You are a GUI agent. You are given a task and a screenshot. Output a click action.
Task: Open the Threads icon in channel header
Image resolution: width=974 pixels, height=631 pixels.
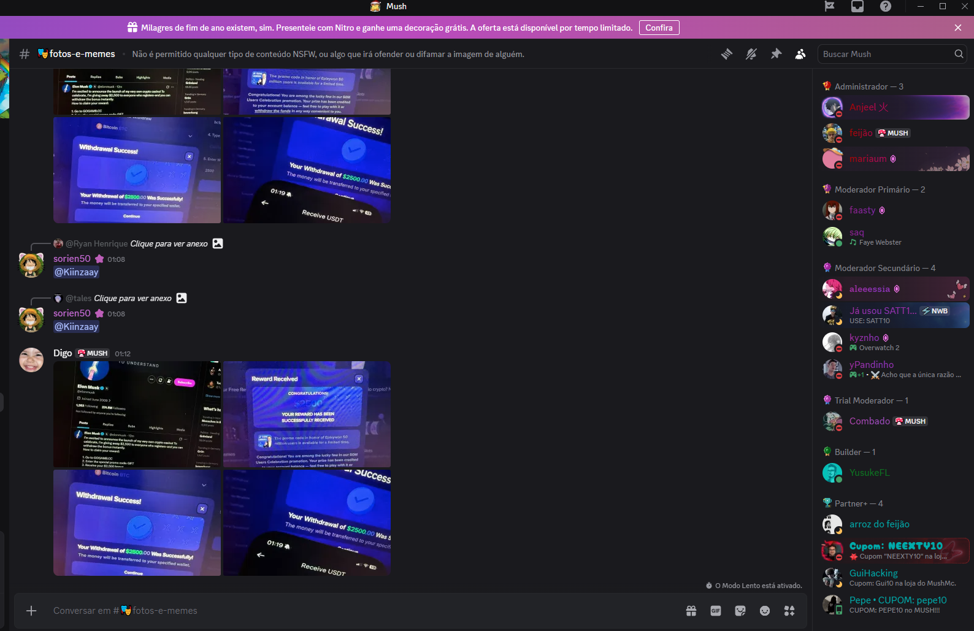pos(727,54)
